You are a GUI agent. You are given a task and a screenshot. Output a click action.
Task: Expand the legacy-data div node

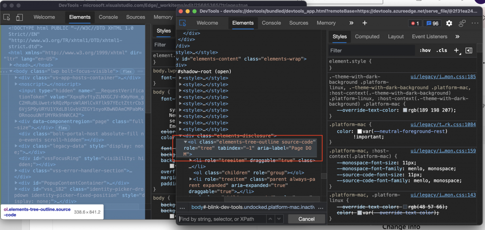coord(16,146)
